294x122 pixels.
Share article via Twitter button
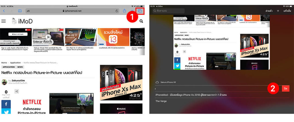click(6, 111)
